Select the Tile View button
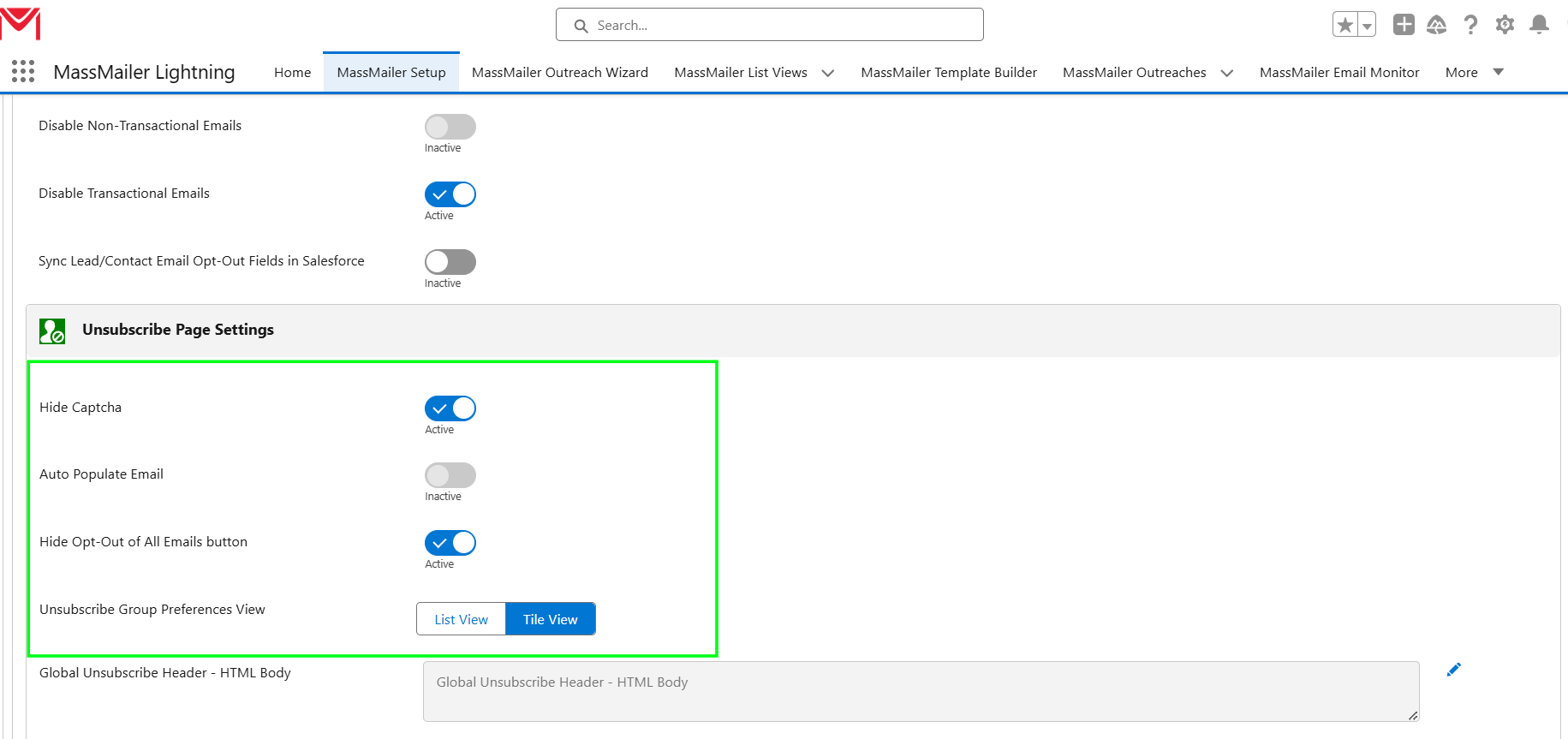The width and height of the screenshot is (1568, 739). coord(551,619)
